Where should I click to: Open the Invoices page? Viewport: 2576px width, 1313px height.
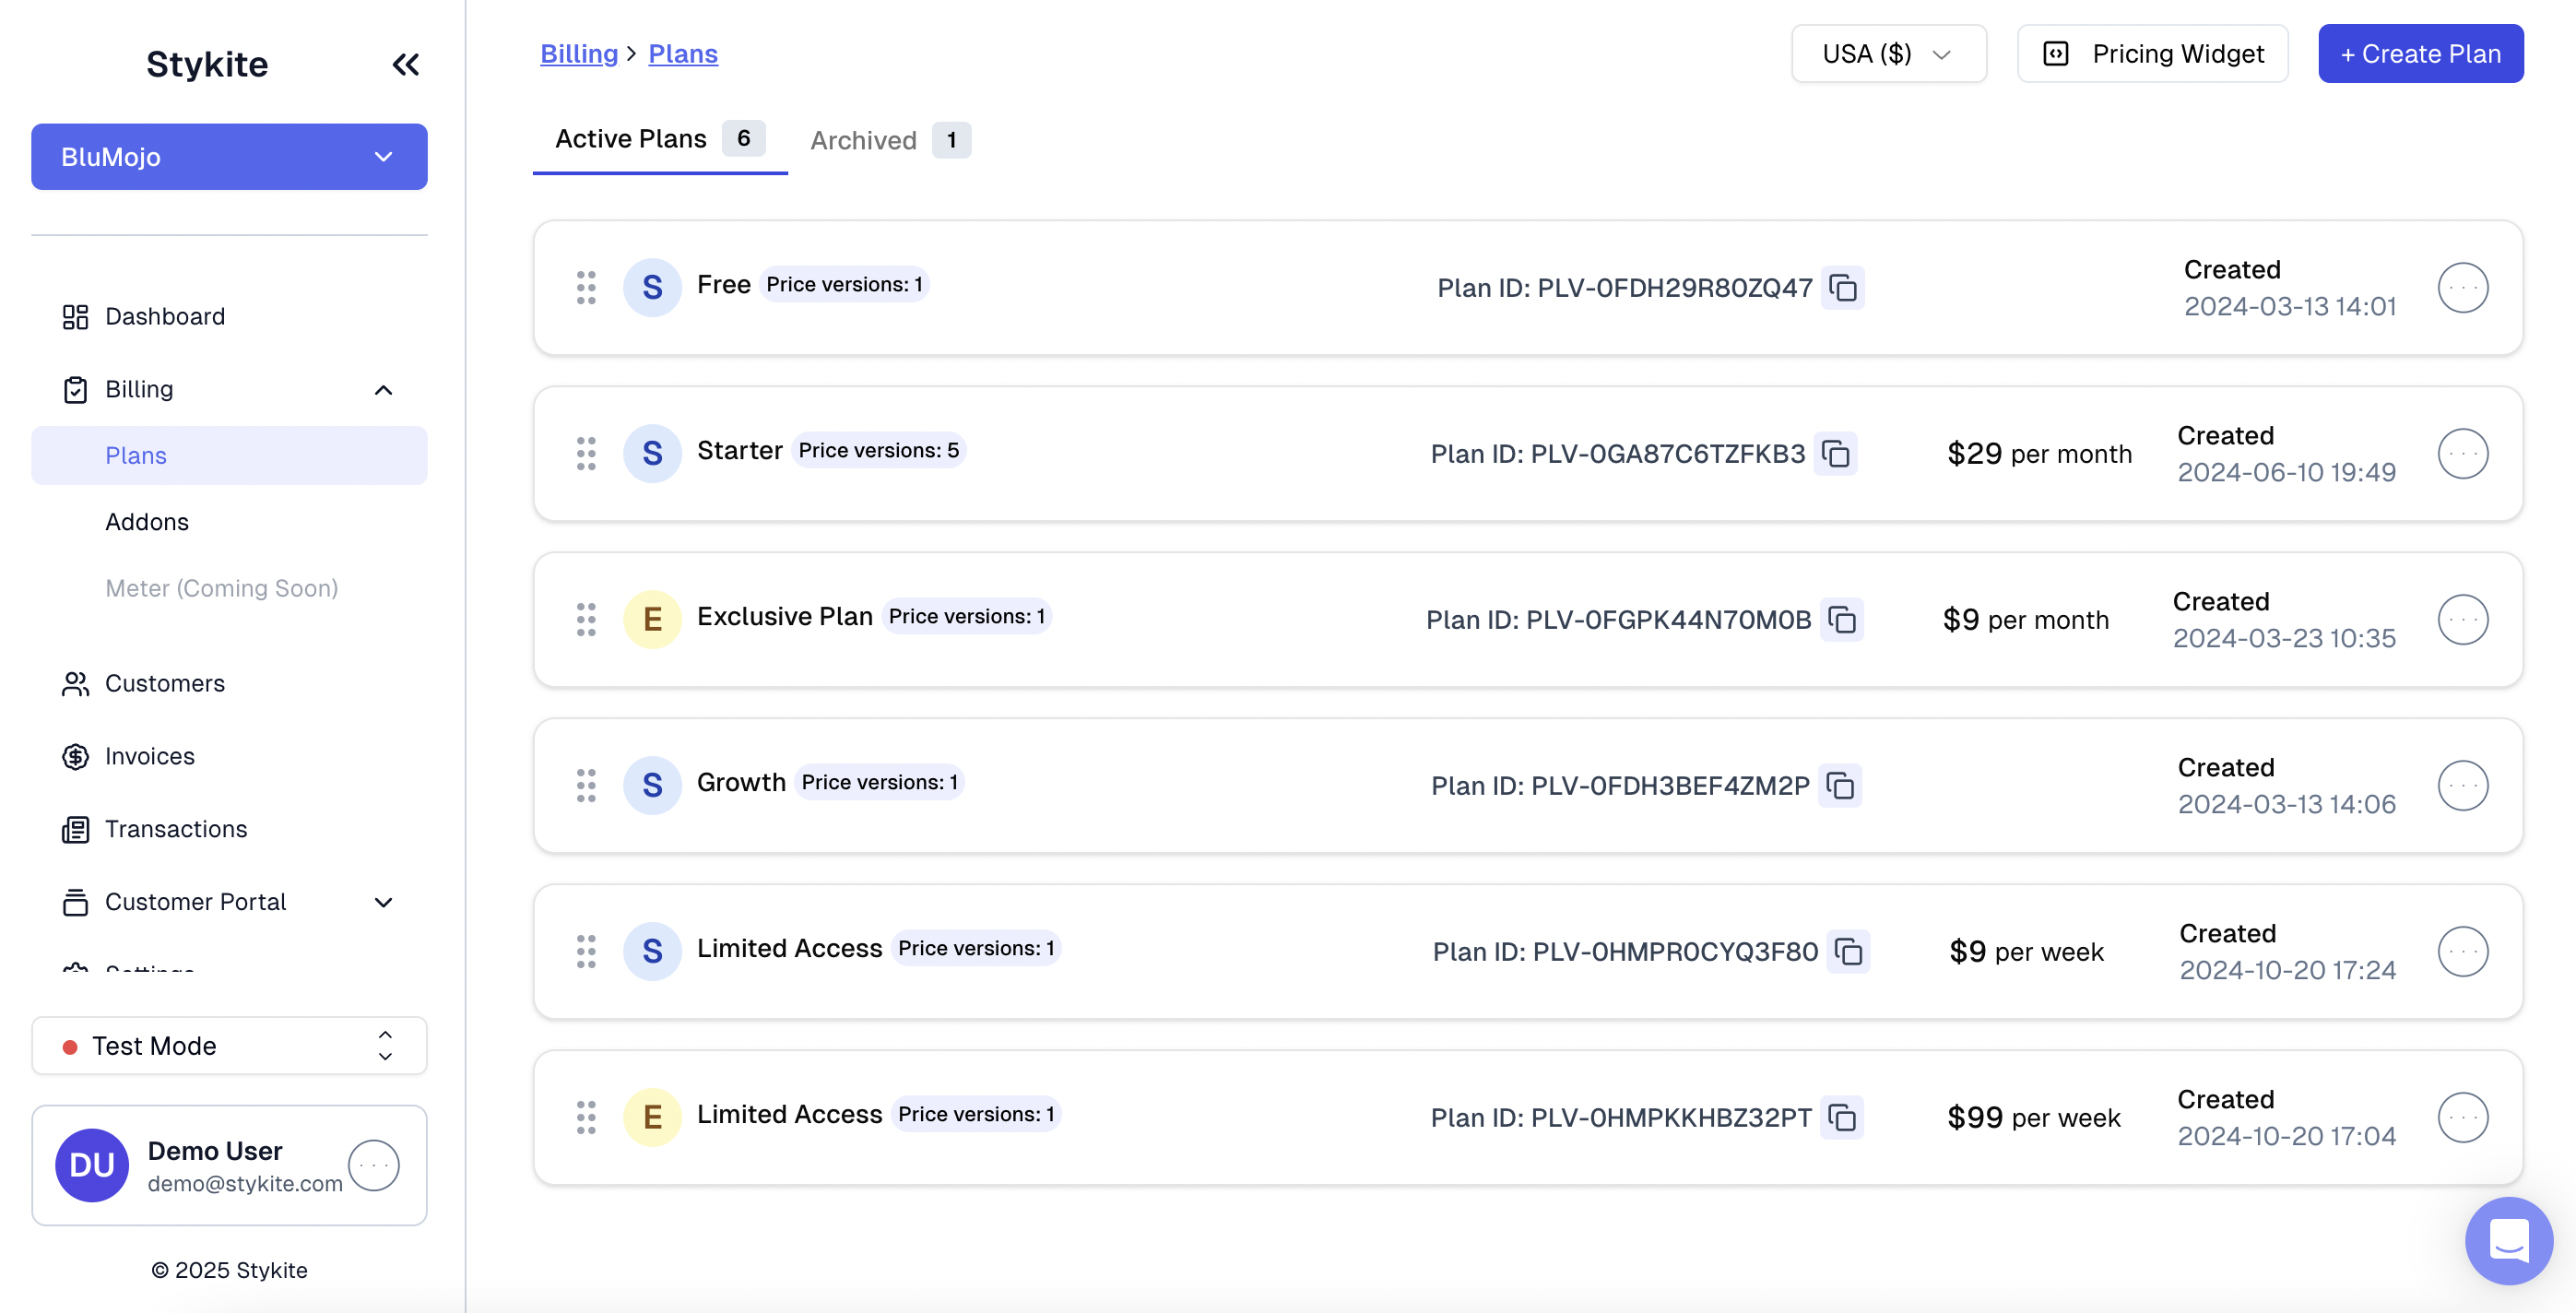150,756
